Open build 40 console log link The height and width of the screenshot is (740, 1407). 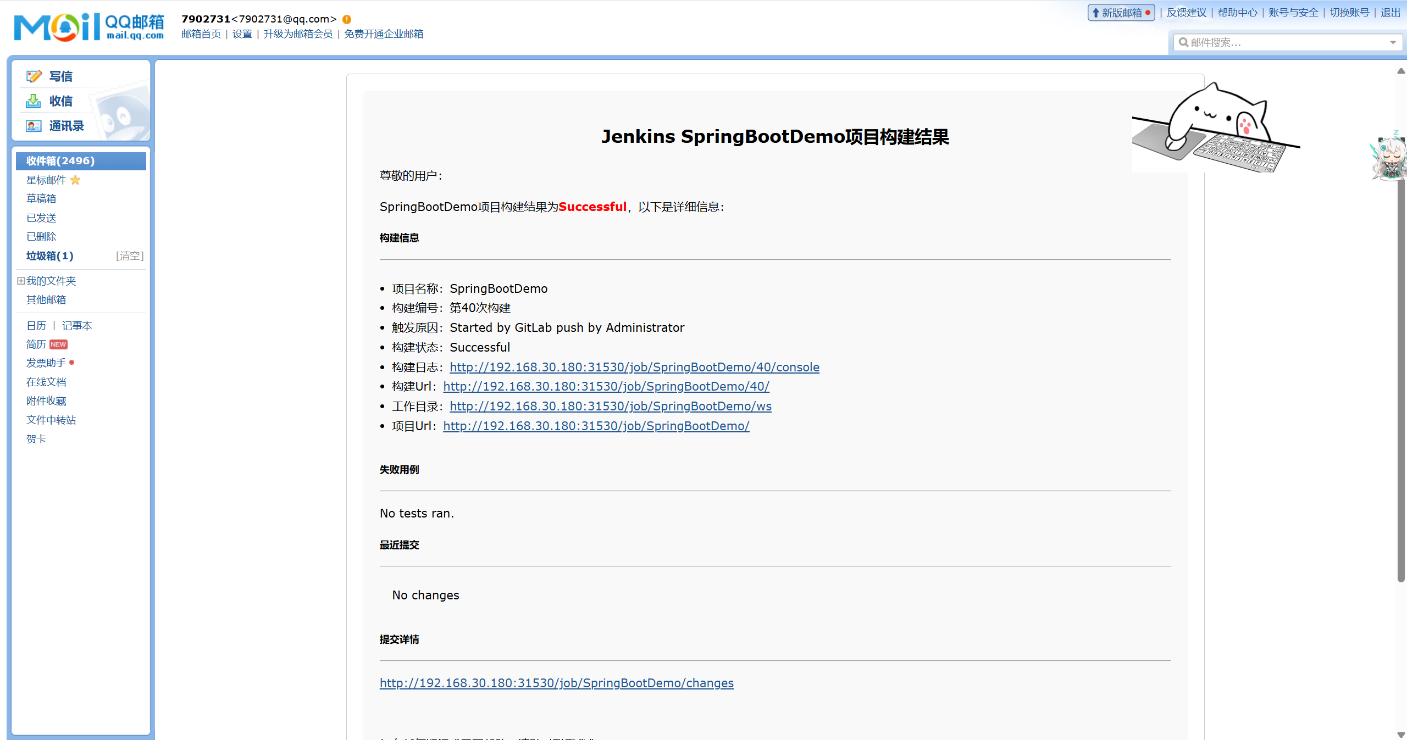(x=634, y=367)
